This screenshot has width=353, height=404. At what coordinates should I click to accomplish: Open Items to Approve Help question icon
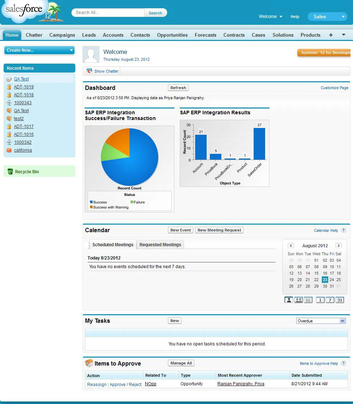343,363
